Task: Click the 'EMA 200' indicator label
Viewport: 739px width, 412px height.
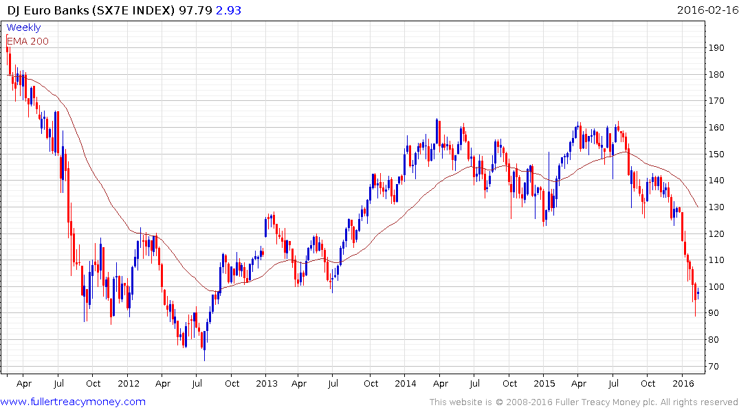Action: pyautogui.click(x=27, y=41)
